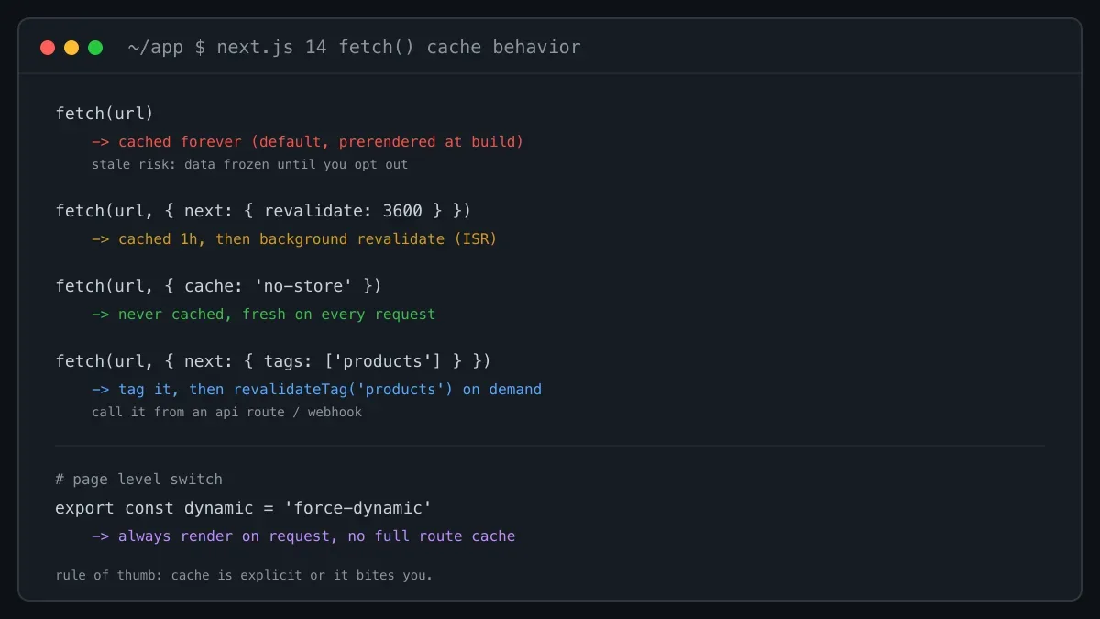Click the title '~/app $ next.js 14 fetch() cache behavior'
Image resolution: width=1100 pixels, height=619 pixels.
pyautogui.click(x=354, y=47)
